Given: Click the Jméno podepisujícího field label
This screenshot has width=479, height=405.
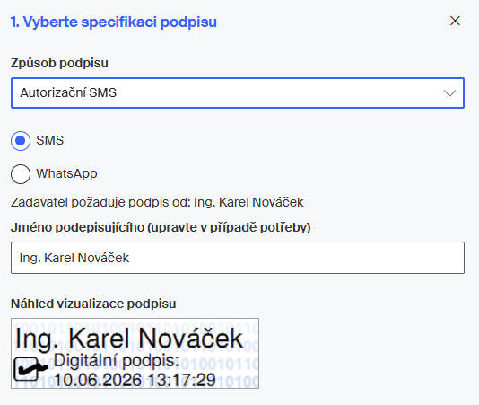Looking at the screenshot, I should pyautogui.click(x=161, y=227).
